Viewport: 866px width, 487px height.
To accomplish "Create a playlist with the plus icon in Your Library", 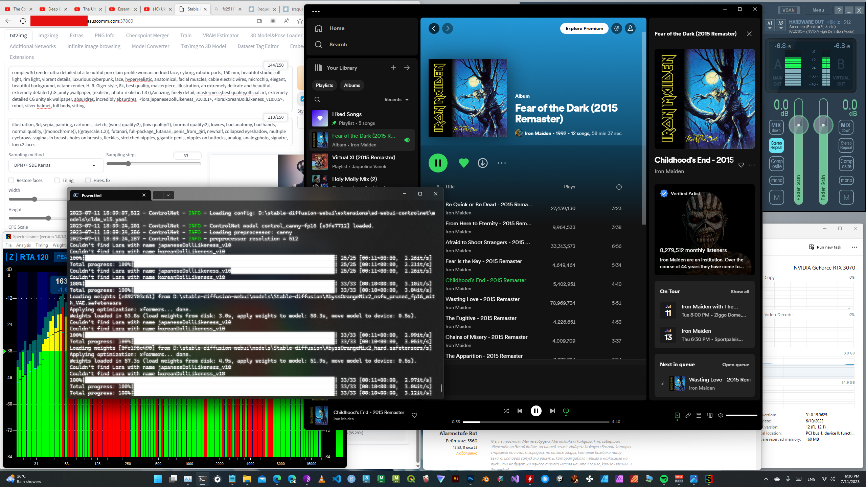I will point(393,68).
